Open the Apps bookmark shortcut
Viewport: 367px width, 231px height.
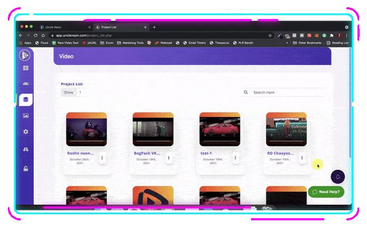[x=25, y=43]
